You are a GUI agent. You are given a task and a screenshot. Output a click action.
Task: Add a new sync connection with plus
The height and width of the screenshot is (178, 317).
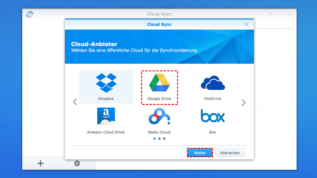(41, 163)
